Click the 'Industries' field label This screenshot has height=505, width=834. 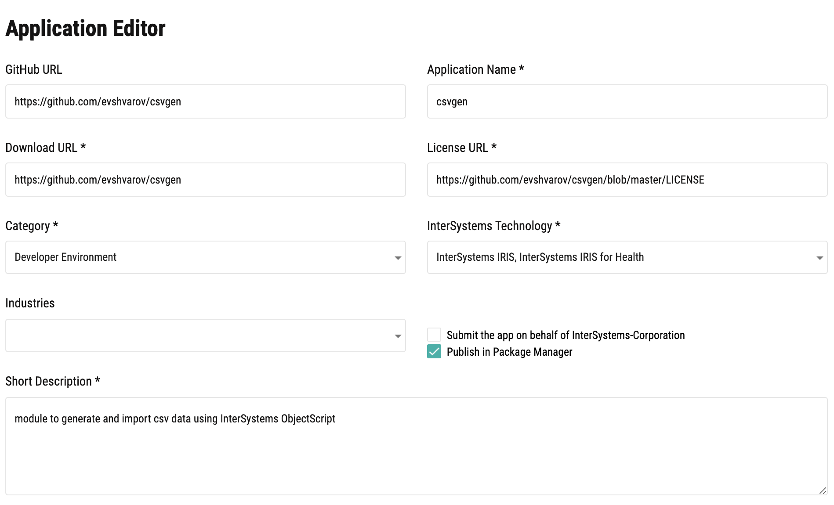coord(30,303)
